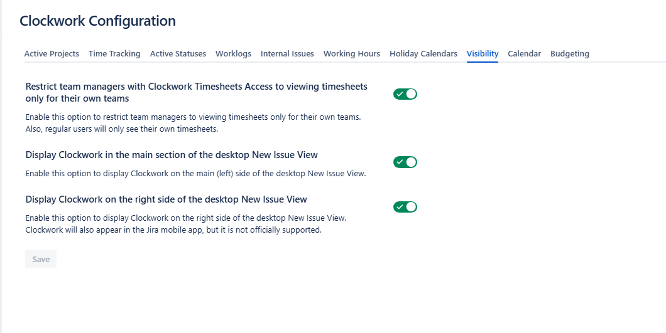Click 'Display Clockwork in the main section' heading
This screenshot has width=666, height=333.
point(172,155)
